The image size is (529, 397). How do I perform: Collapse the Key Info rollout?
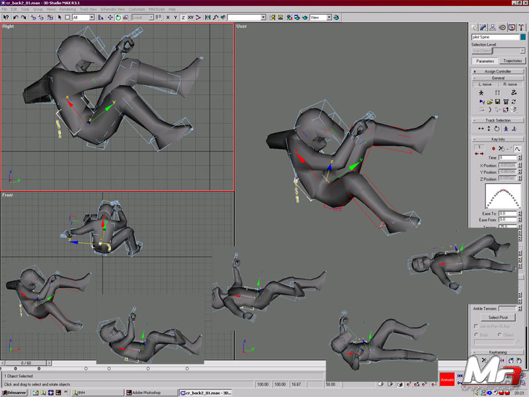coord(499,140)
